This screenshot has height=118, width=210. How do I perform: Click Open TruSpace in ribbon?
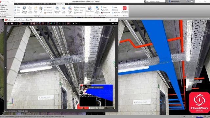tap(97, 10)
